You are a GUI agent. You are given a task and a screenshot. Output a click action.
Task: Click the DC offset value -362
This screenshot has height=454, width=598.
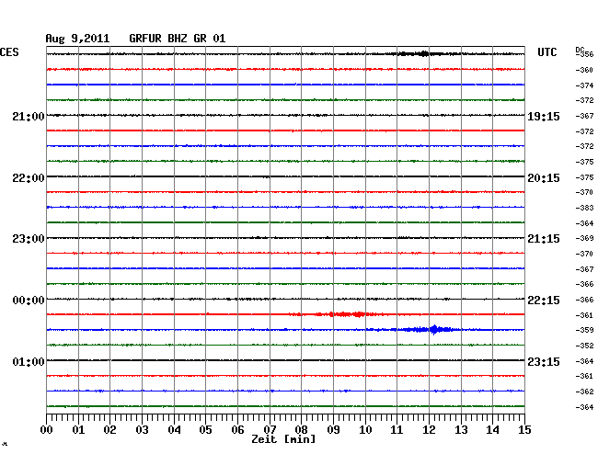click(x=584, y=392)
